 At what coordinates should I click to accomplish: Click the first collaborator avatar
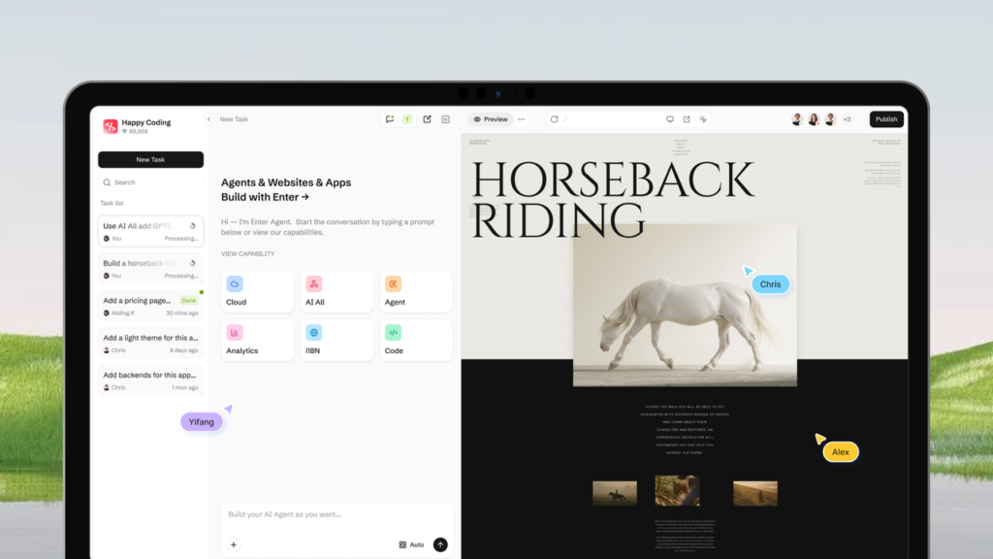click(x=797, y=119)
